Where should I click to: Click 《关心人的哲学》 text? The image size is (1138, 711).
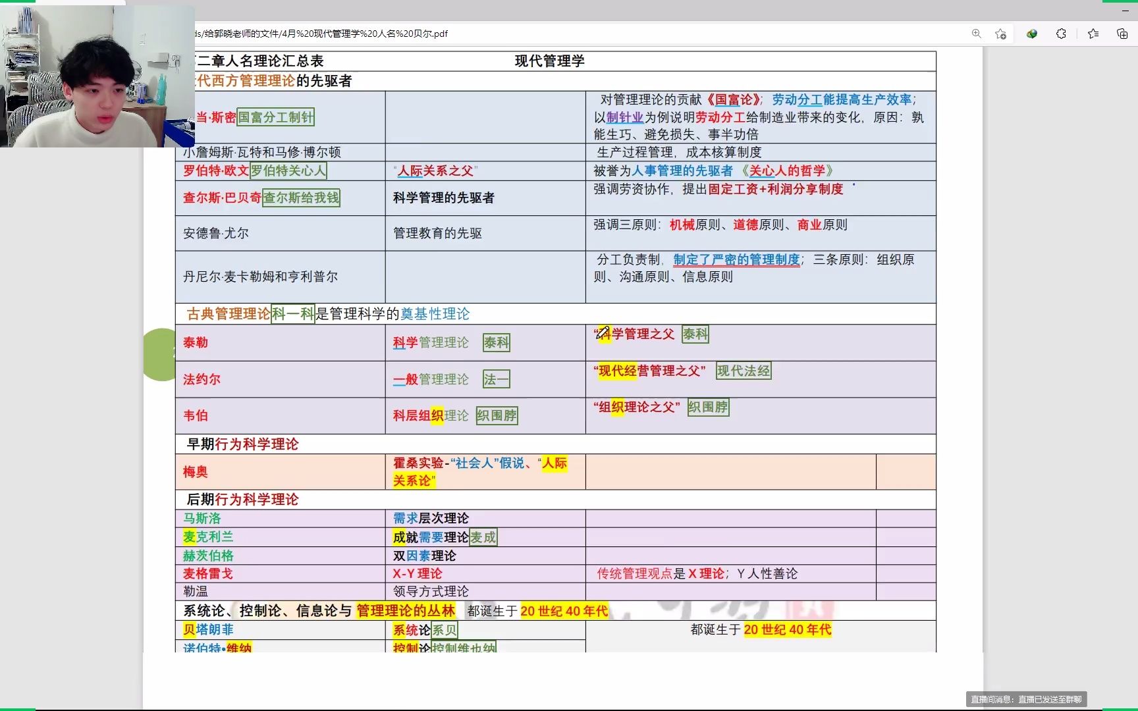(x=786, y=171)
